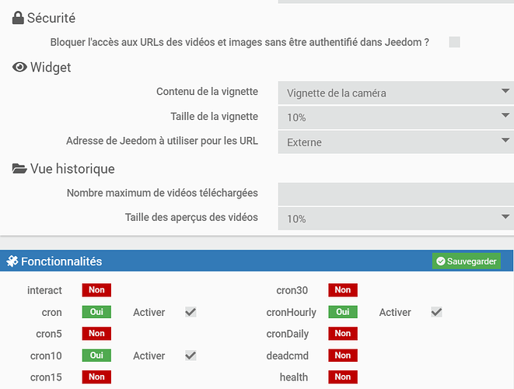
Task: Click the green Oui badge for cron
Action: tap(96, 312)
